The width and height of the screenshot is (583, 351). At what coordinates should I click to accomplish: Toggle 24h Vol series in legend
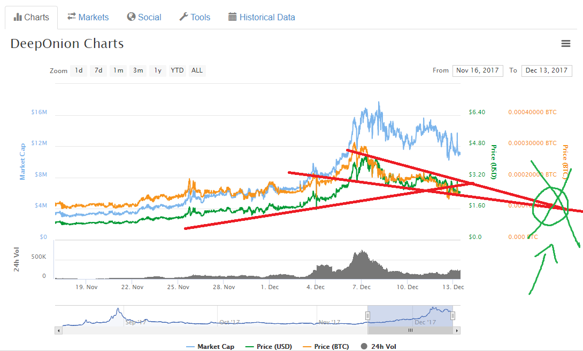[x=379, y=347]
